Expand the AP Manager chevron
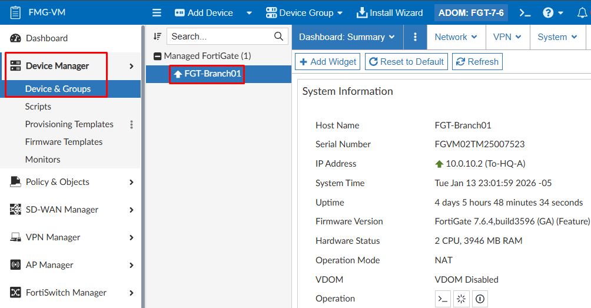 tap(131, 265)
